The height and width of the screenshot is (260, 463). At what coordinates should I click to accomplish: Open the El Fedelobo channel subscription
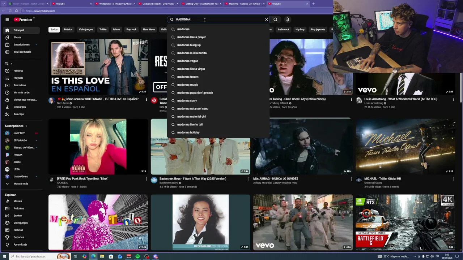22,140
